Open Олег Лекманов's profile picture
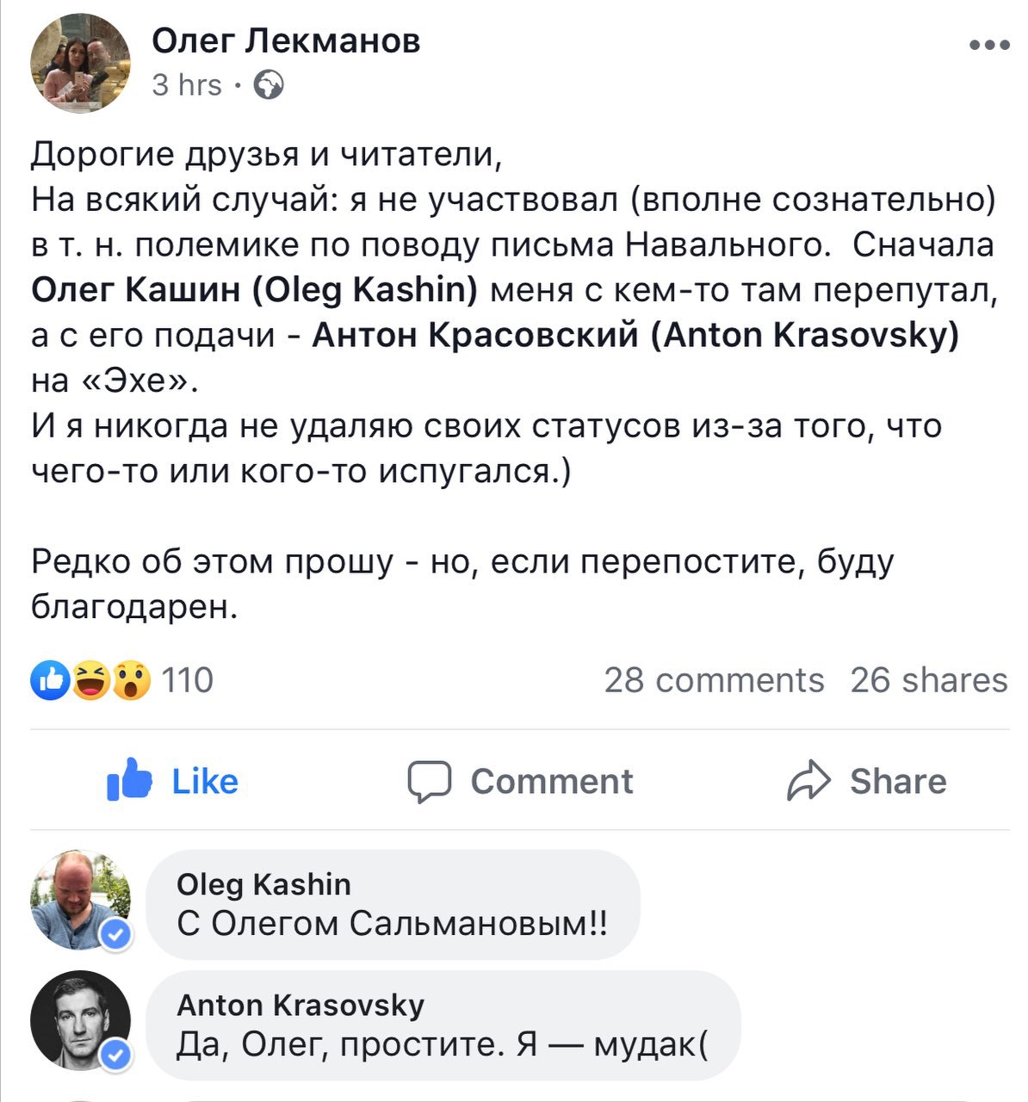 [80, 63]
